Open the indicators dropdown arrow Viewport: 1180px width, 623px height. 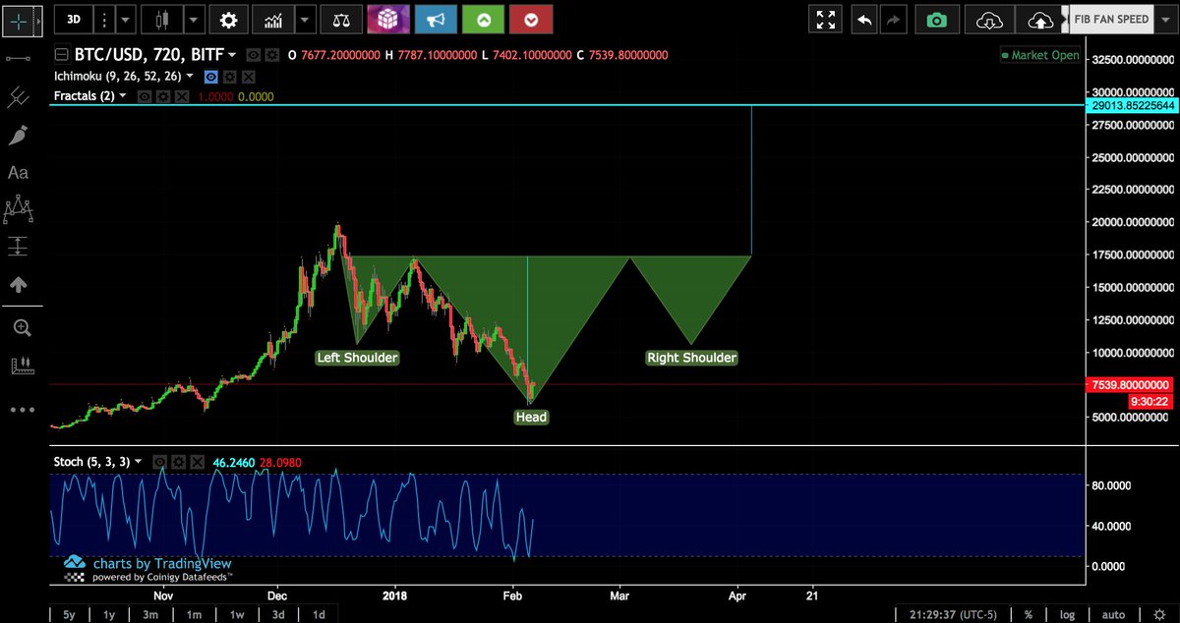pos(305,19)
